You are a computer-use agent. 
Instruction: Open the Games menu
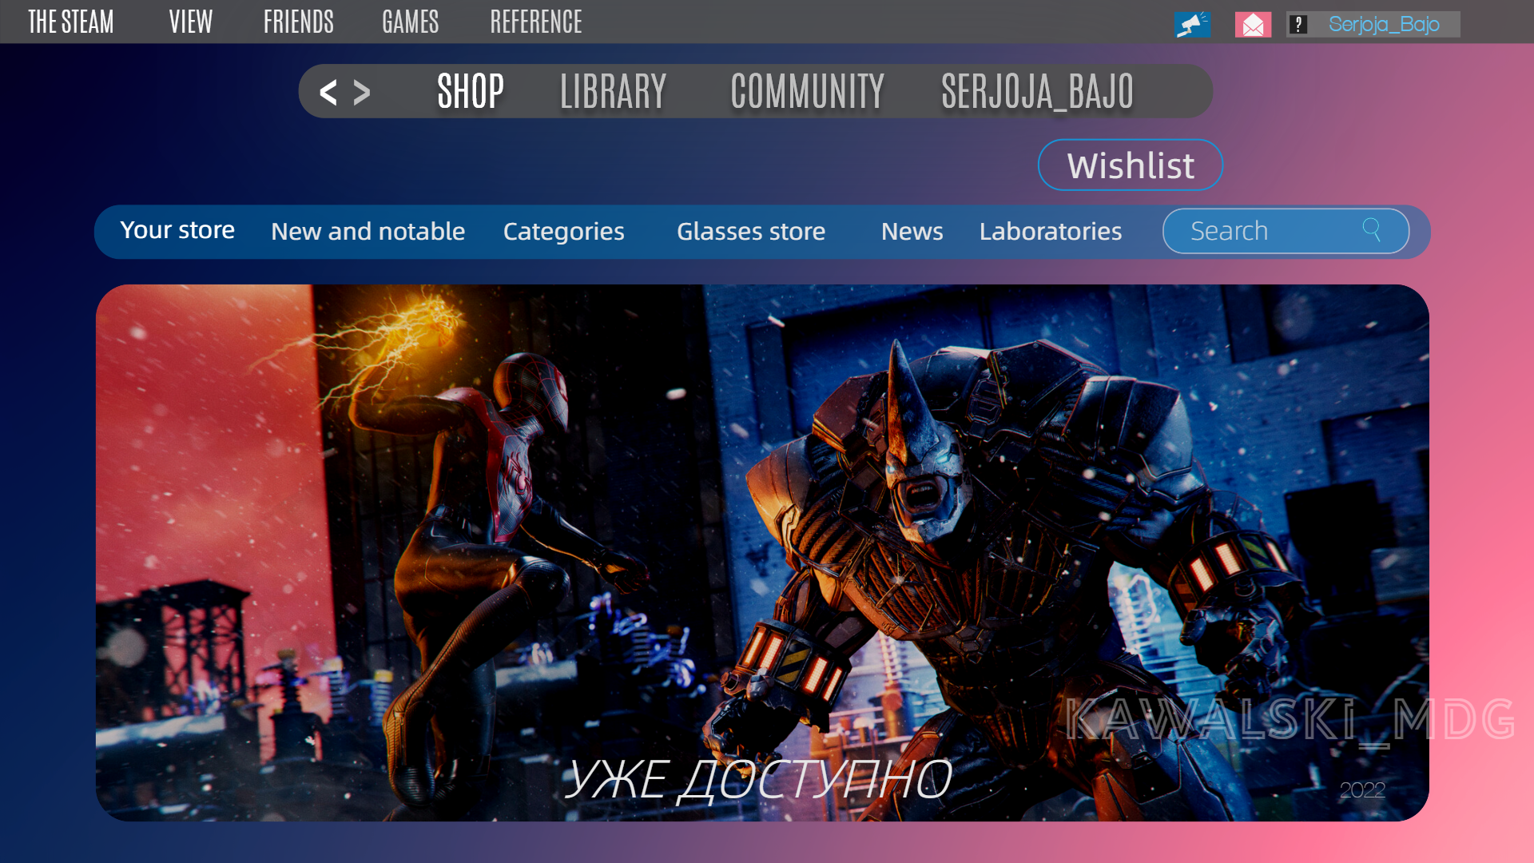(x=411, y=22)
